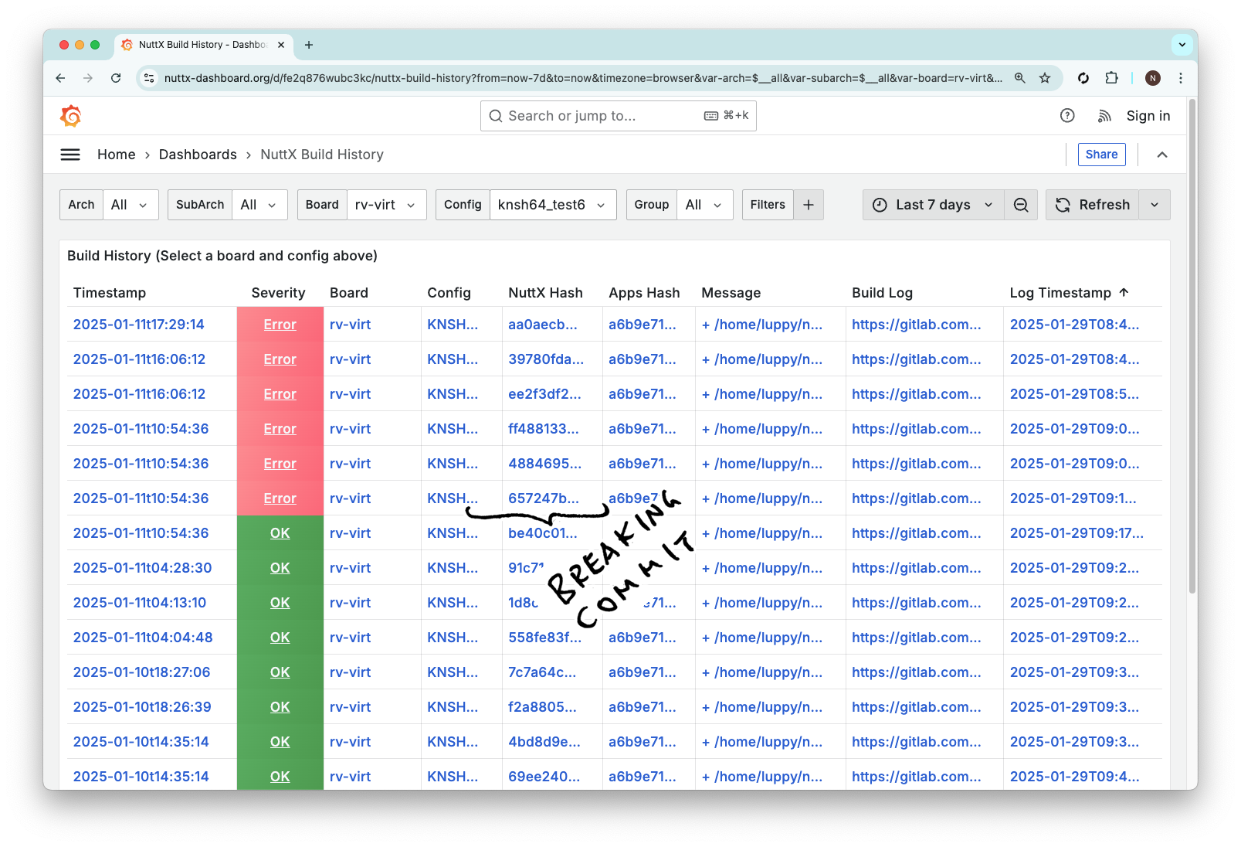Open Build Log link for ff488133 row
Screen dimensions: 1241x847
pos(917,429)
